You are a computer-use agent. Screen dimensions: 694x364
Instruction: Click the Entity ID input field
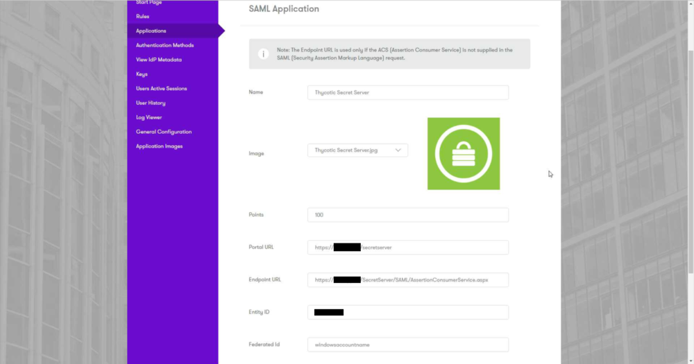click(407, 312)
